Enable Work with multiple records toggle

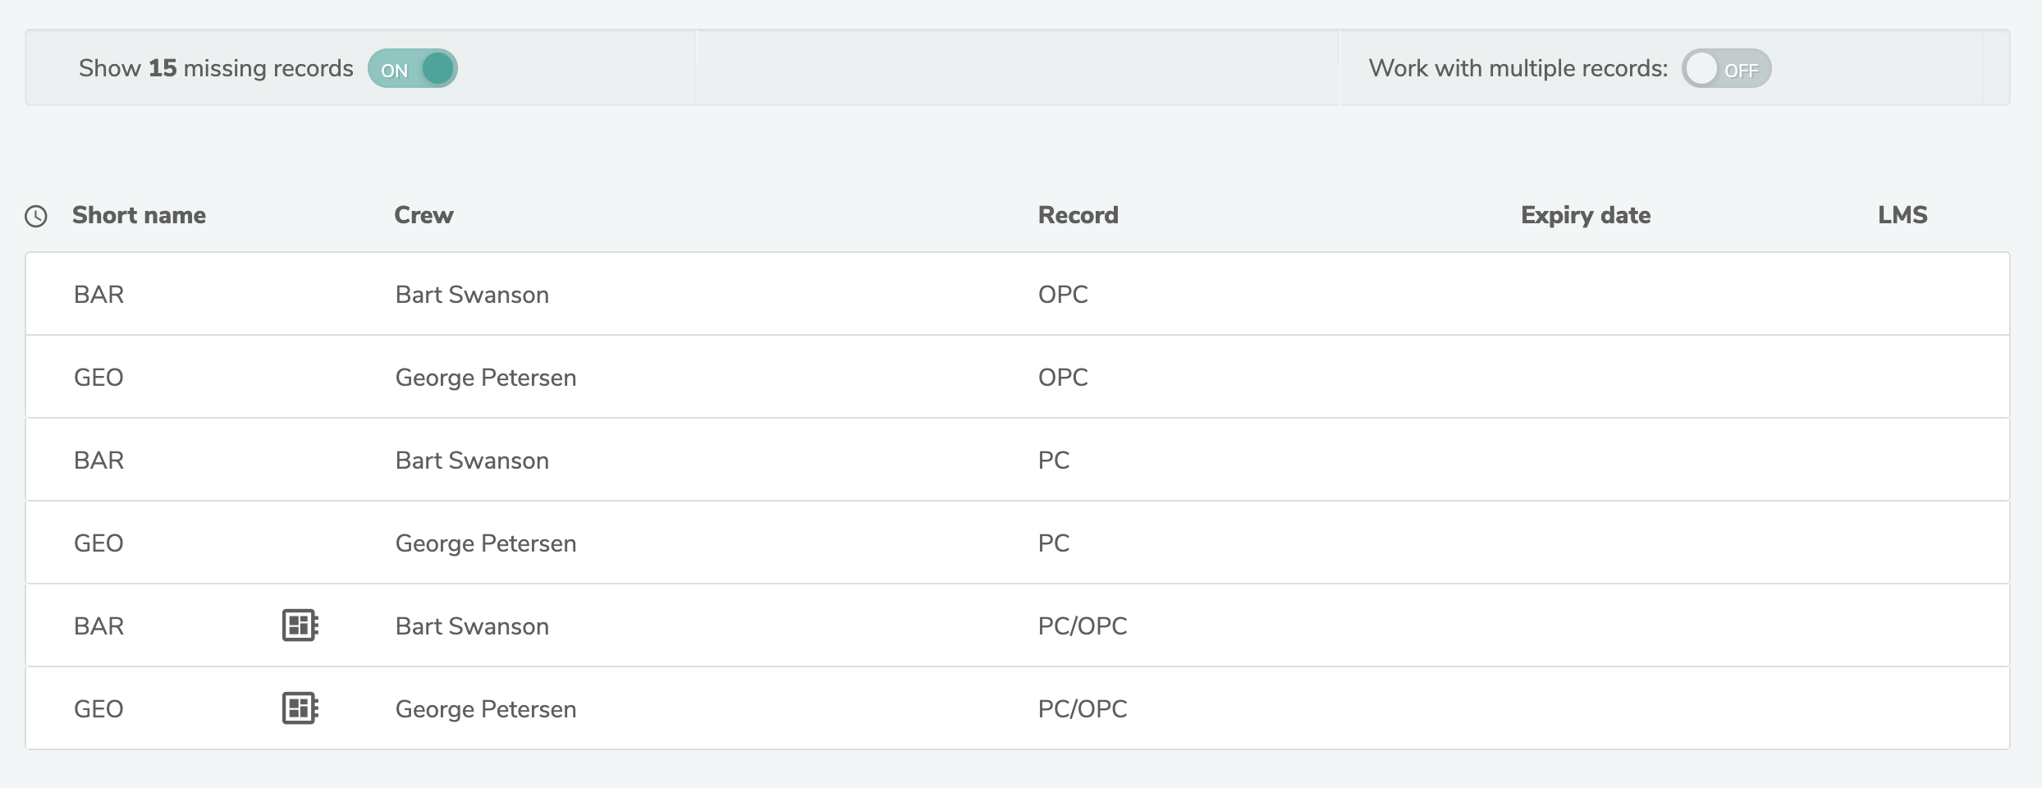[x=1726, y=69]
